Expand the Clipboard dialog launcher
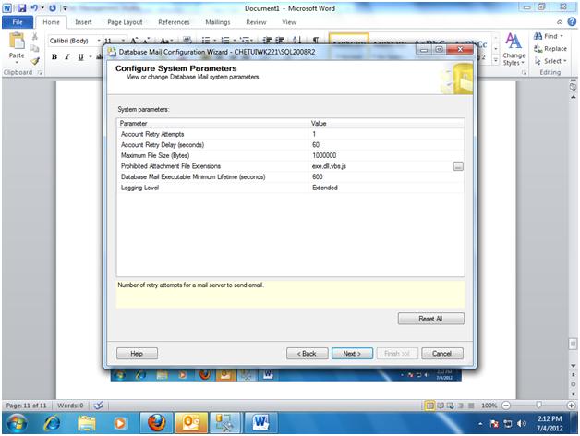This screenshot has height=436, width=580. coord(40,73)
